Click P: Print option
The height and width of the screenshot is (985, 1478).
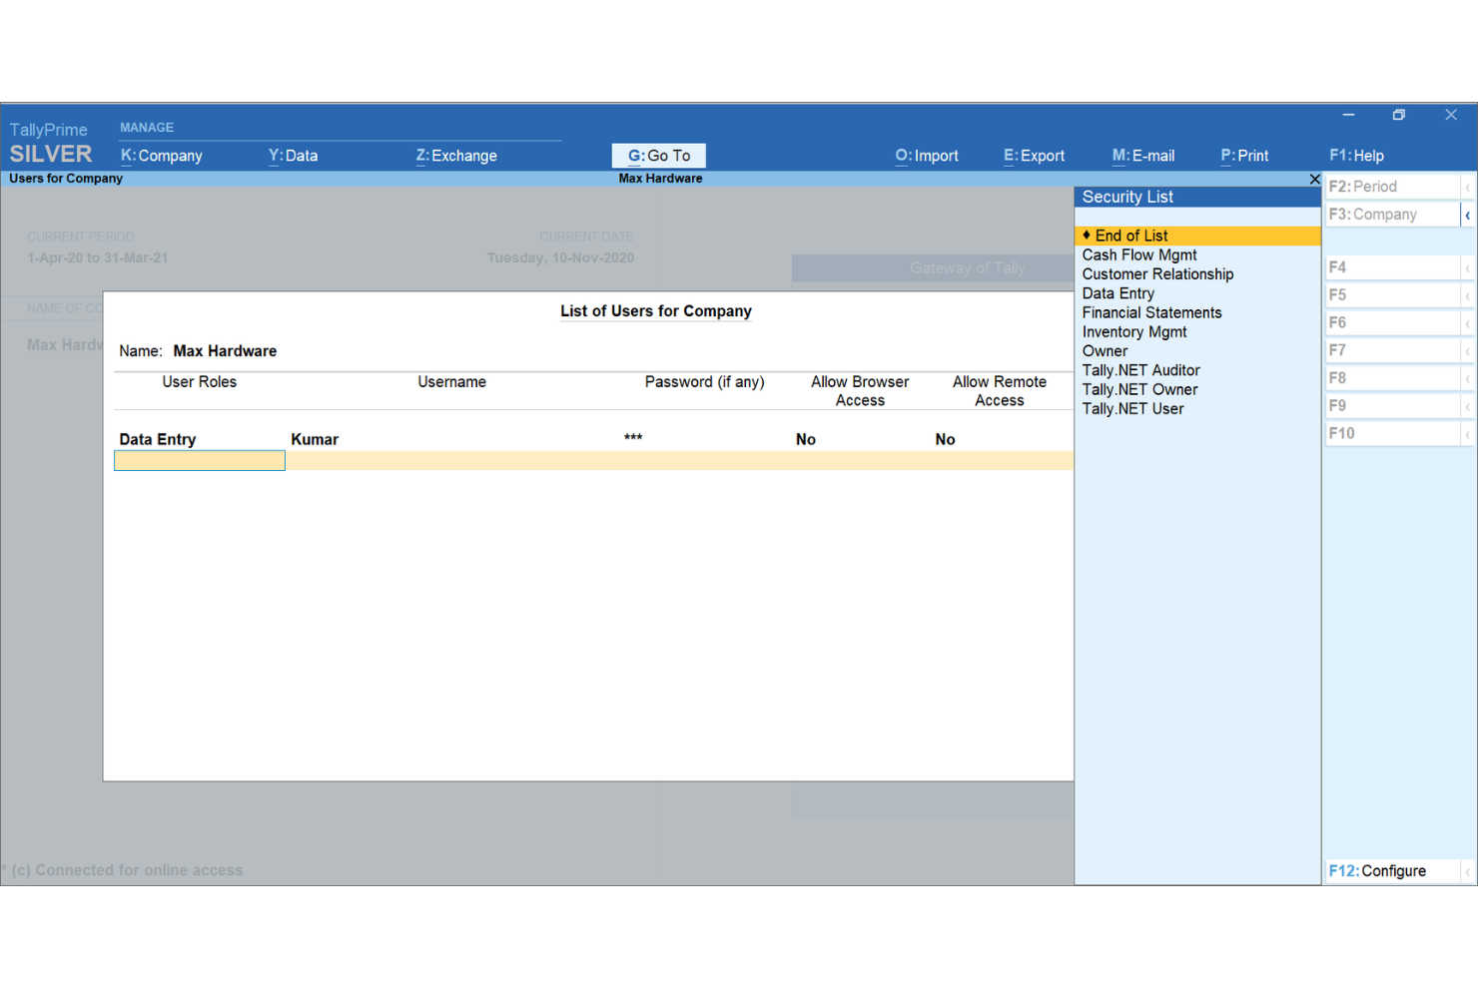pyautogui.click(x=1243, y=156)
